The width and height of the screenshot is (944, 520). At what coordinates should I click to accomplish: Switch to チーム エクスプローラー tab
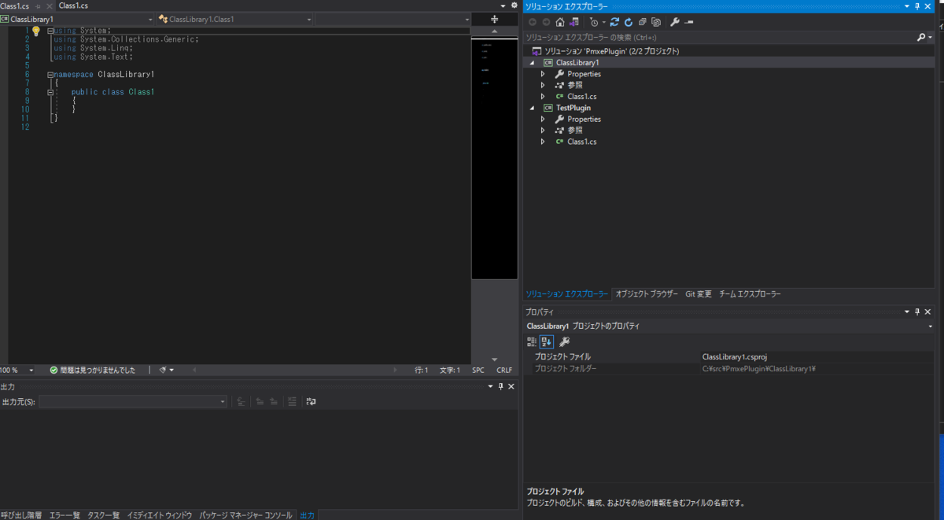(x=750, y=294)
